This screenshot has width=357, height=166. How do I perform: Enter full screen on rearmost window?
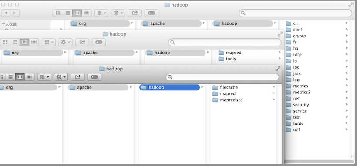click(350, 5)
